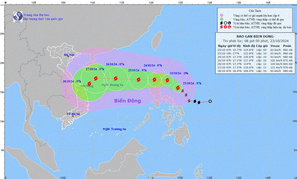Click the "Đ.Nẵng" label

88,86
